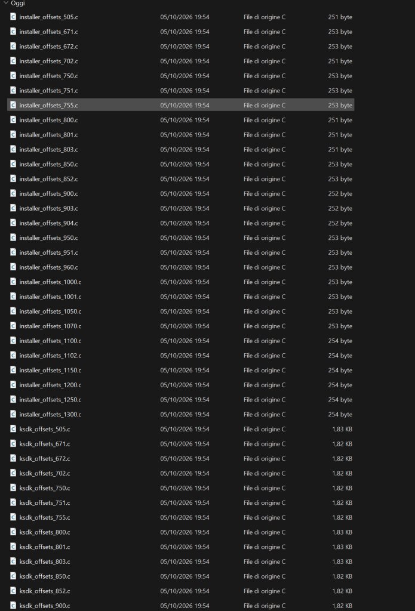Click the 1,82 KB size of ksdk_offsets_671.c
The width and height of the screenshot is (415, 611).
[x=342, y=444]
